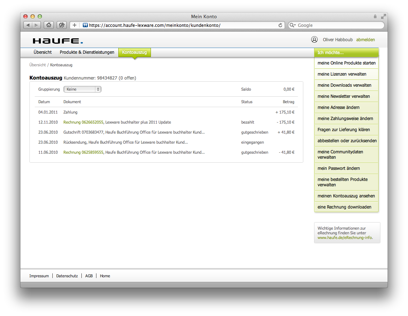Image resolution: width=408 pixels, height=316 pixels.
Task: Select the Zahlung entry dated 04.01.2011
Action: point(166,112)
